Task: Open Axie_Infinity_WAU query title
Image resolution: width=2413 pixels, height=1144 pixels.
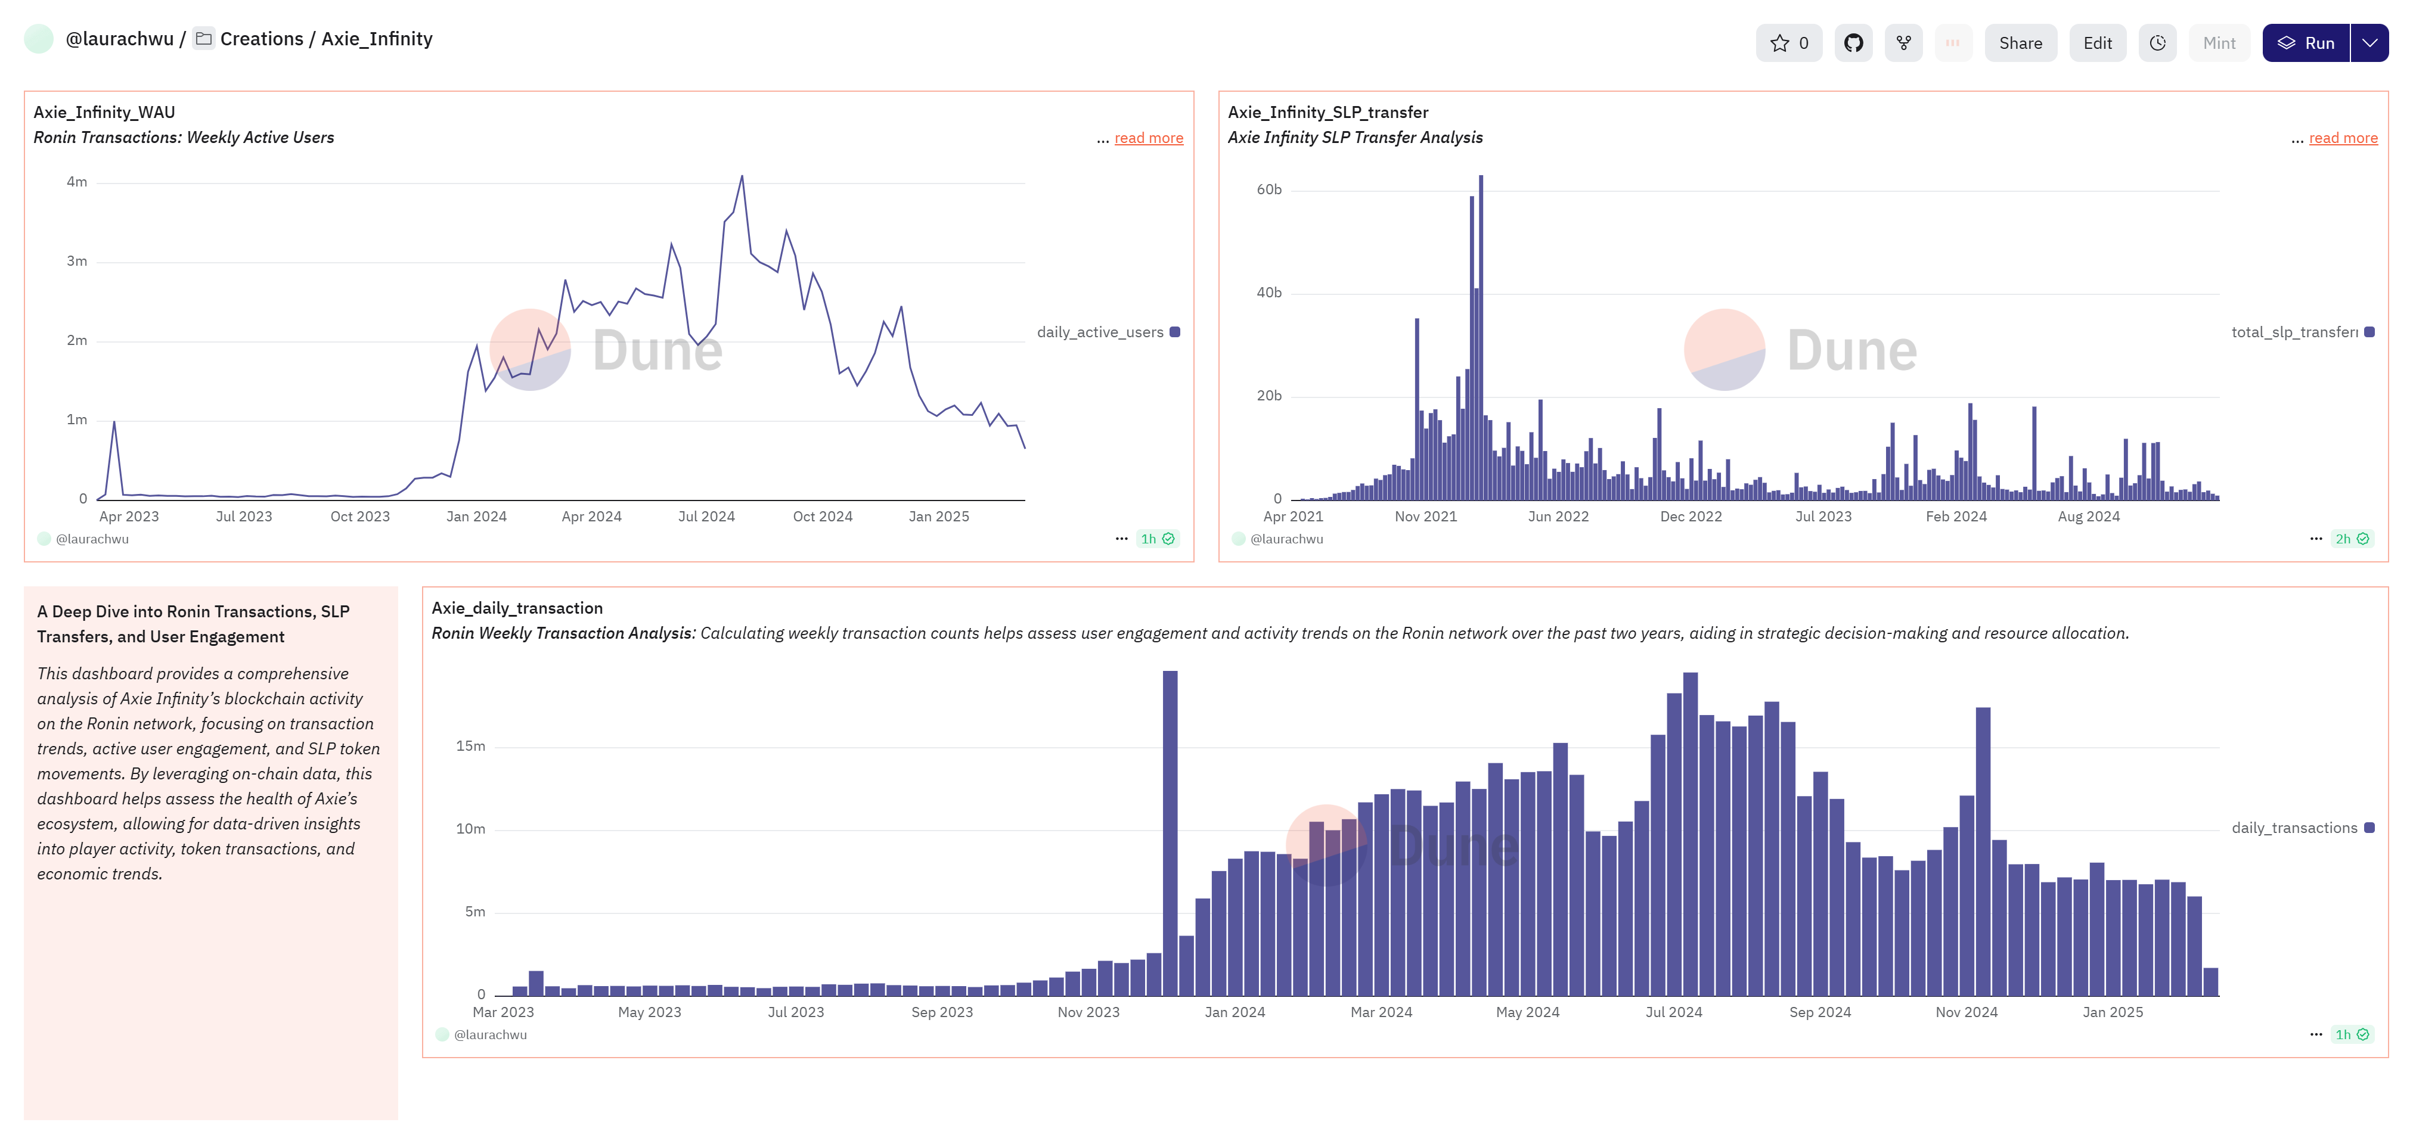Action: pos(104,113)
